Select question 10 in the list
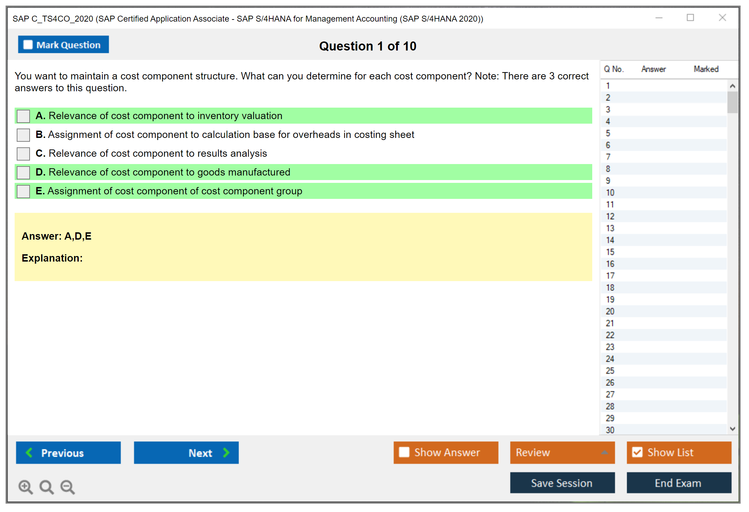This screenshot has height=512, width=749. 610,193
